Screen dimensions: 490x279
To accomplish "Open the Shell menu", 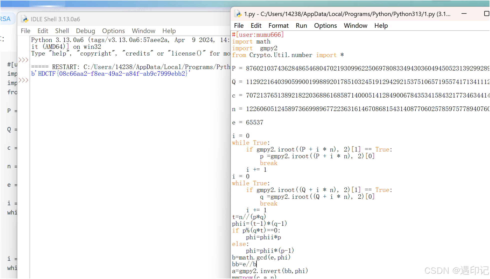I will [x=62, y=31].
